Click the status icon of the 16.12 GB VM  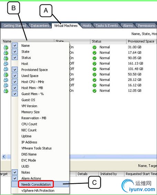pos(95,85)
